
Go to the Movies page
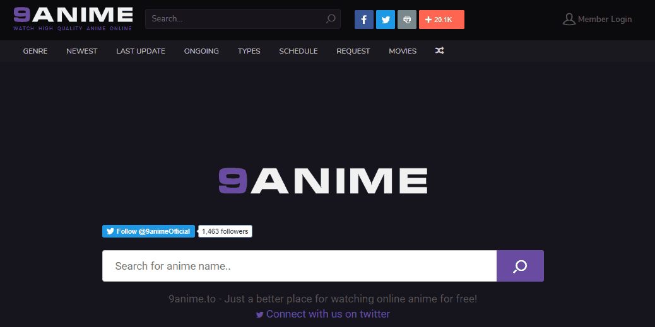403,51
